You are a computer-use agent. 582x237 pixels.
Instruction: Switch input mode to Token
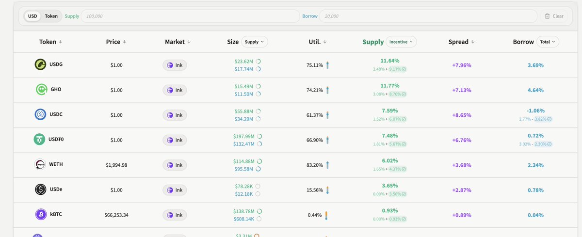tap(51, 16)
